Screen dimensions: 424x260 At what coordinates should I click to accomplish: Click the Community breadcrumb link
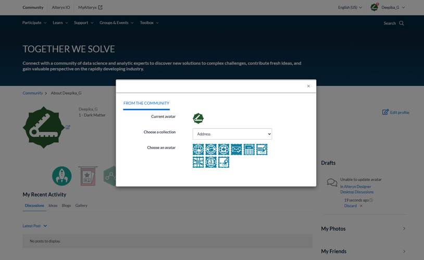(33, 93)
